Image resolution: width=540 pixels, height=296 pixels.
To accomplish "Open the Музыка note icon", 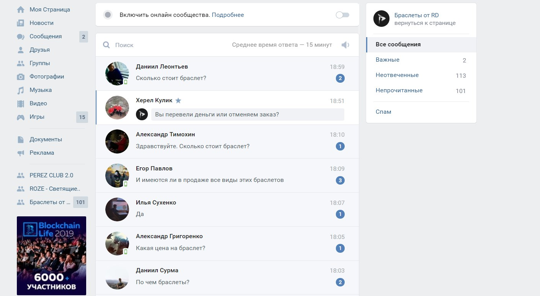I will click(21, 90).
